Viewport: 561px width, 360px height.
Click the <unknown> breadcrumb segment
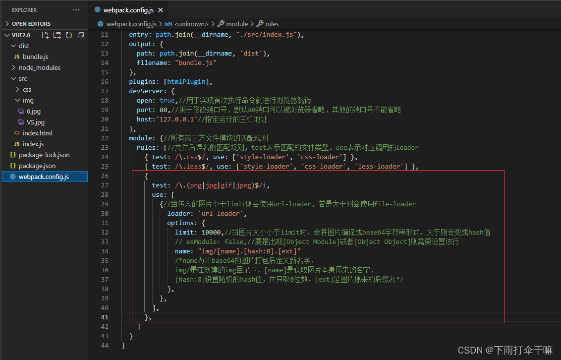(x=191, y=24)
